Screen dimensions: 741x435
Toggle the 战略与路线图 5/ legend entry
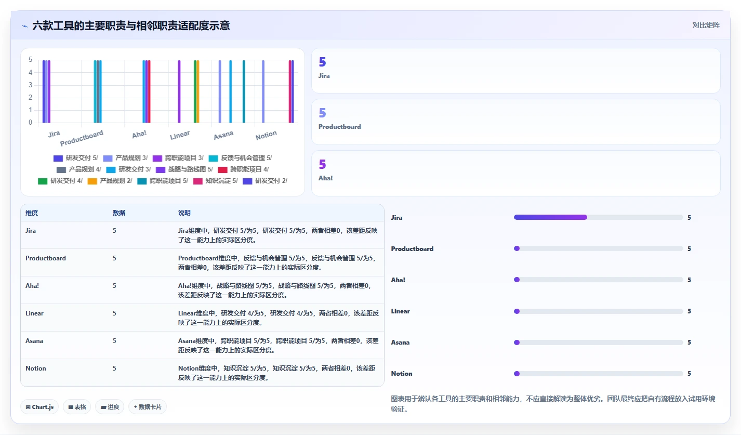click(x=184, y=169)
